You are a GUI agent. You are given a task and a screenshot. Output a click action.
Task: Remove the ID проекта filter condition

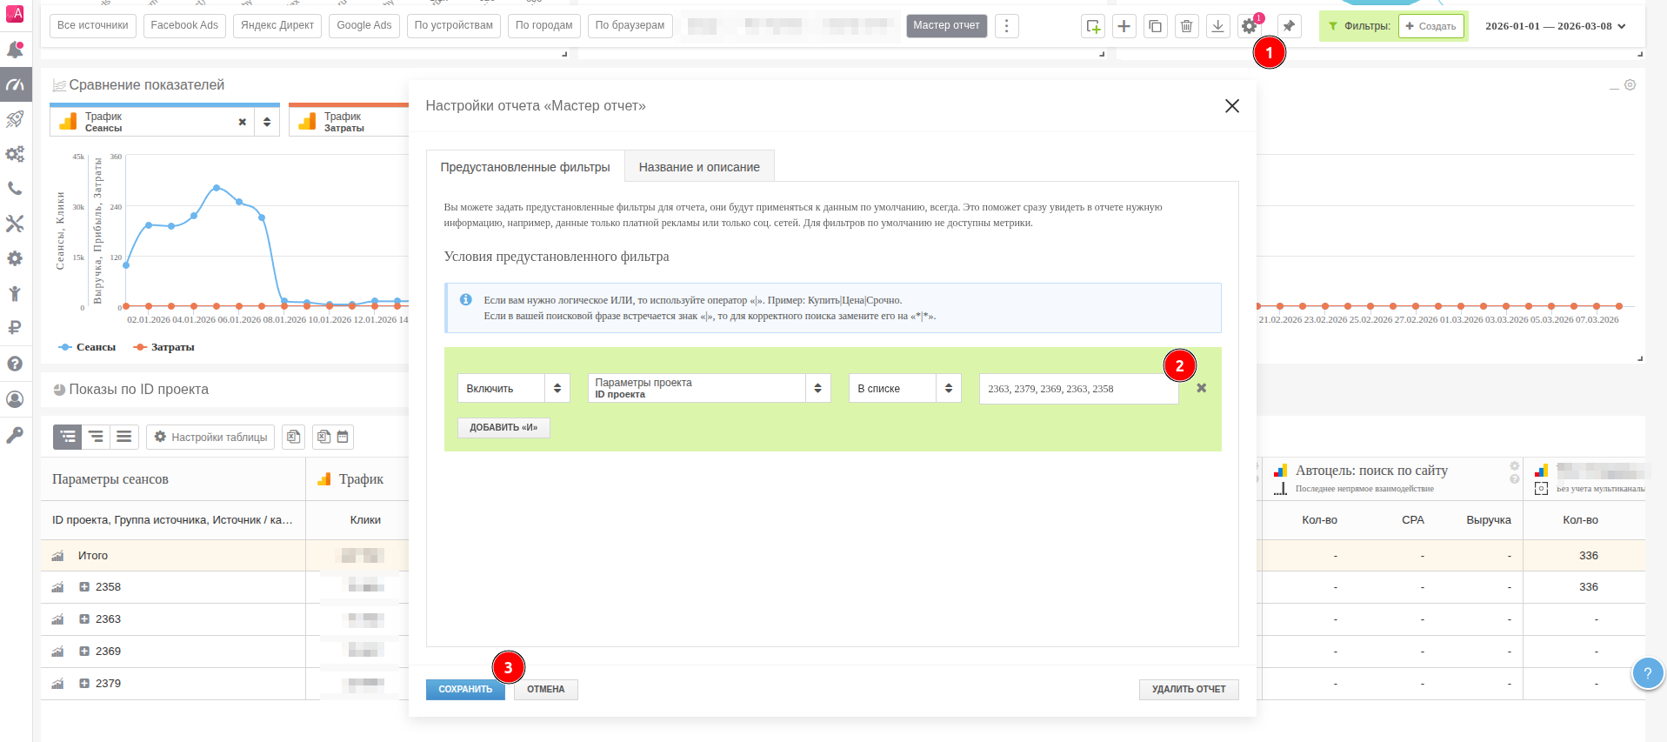pyautogui.click(x=1201, y=388)
